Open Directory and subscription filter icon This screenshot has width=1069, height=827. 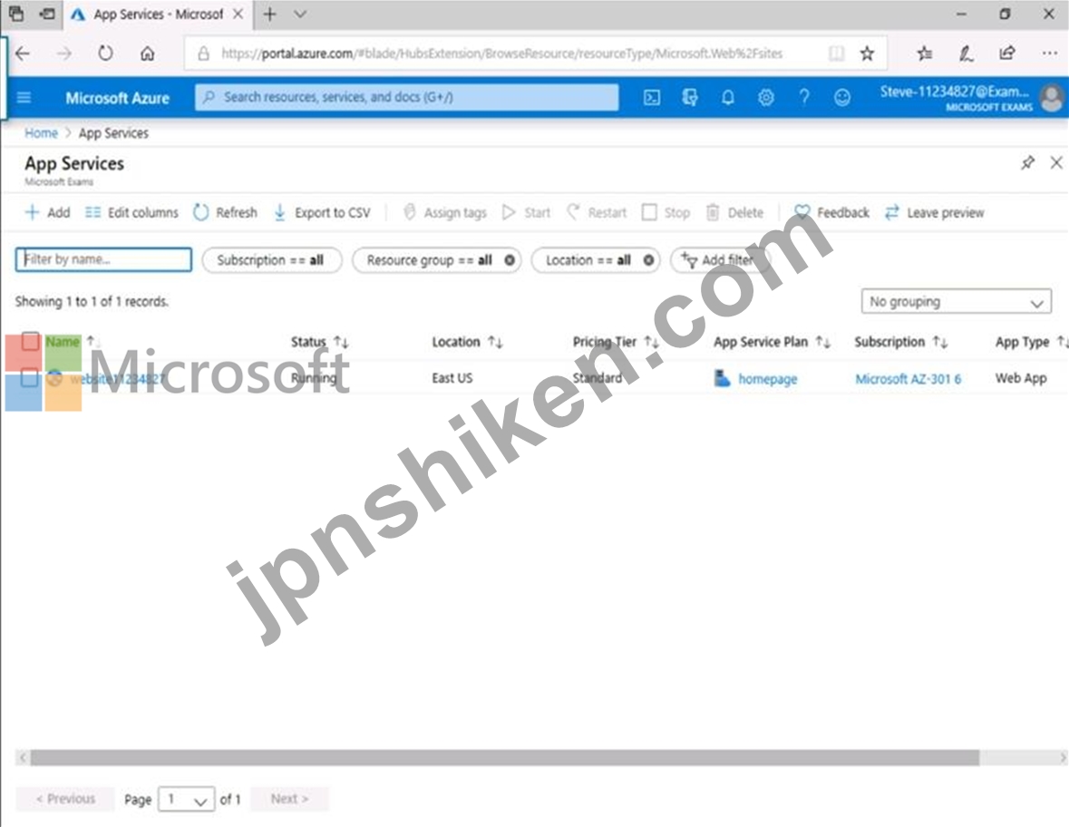pyautogui.click(x=690, y=98)
